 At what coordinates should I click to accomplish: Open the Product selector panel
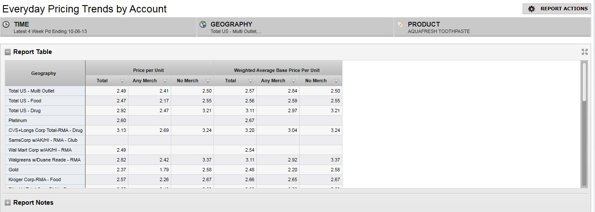tap(491, 27)
